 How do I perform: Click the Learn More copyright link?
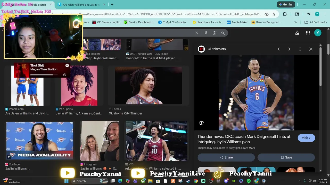click(x=248, y=148)
